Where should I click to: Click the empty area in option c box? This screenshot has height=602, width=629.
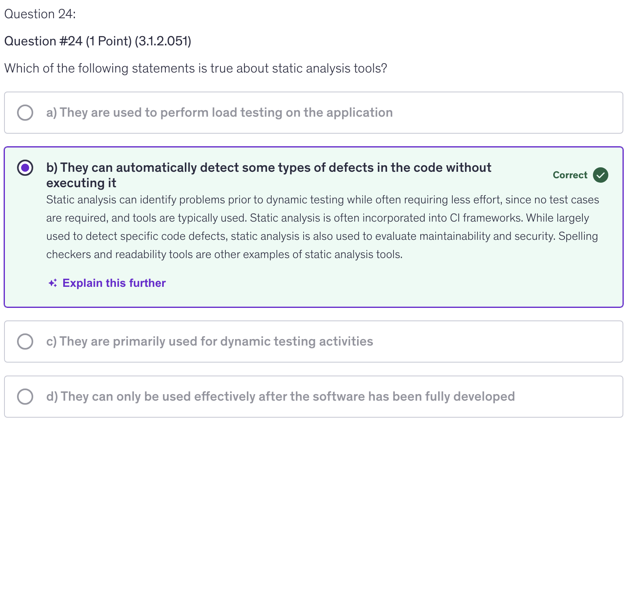[x=498, y=342]
